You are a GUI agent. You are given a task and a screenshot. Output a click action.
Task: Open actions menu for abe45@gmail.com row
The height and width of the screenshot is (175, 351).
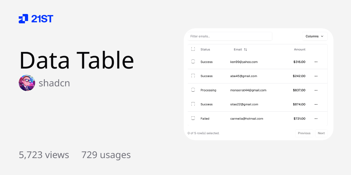pyautogui.click(x=316, y=76)
